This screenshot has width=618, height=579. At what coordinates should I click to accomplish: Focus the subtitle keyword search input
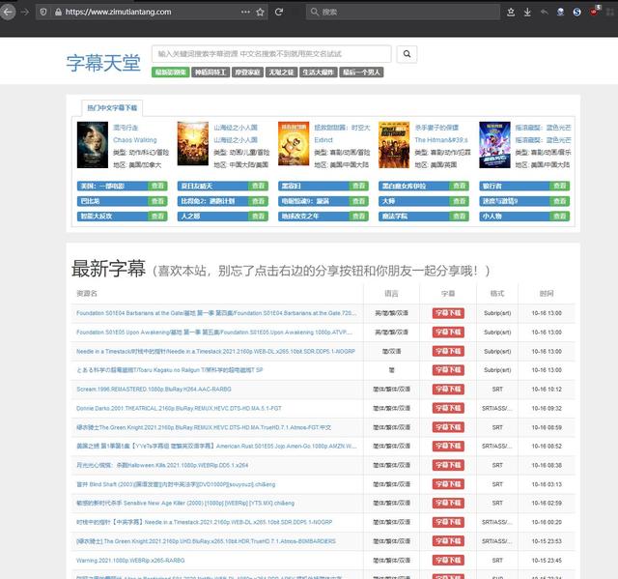271,54
